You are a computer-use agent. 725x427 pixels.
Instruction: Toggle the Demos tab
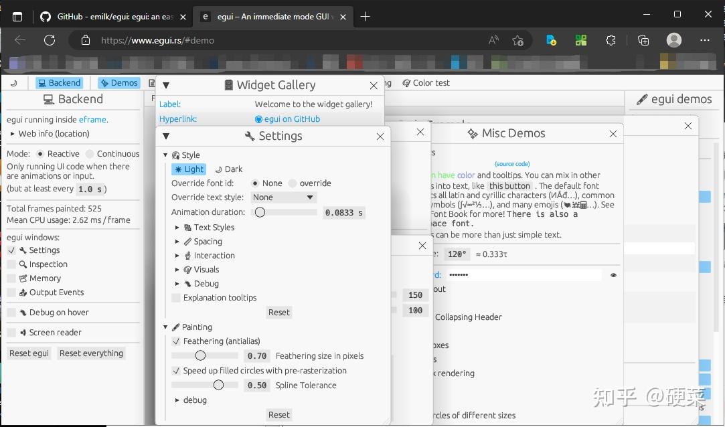coord(119,83)
